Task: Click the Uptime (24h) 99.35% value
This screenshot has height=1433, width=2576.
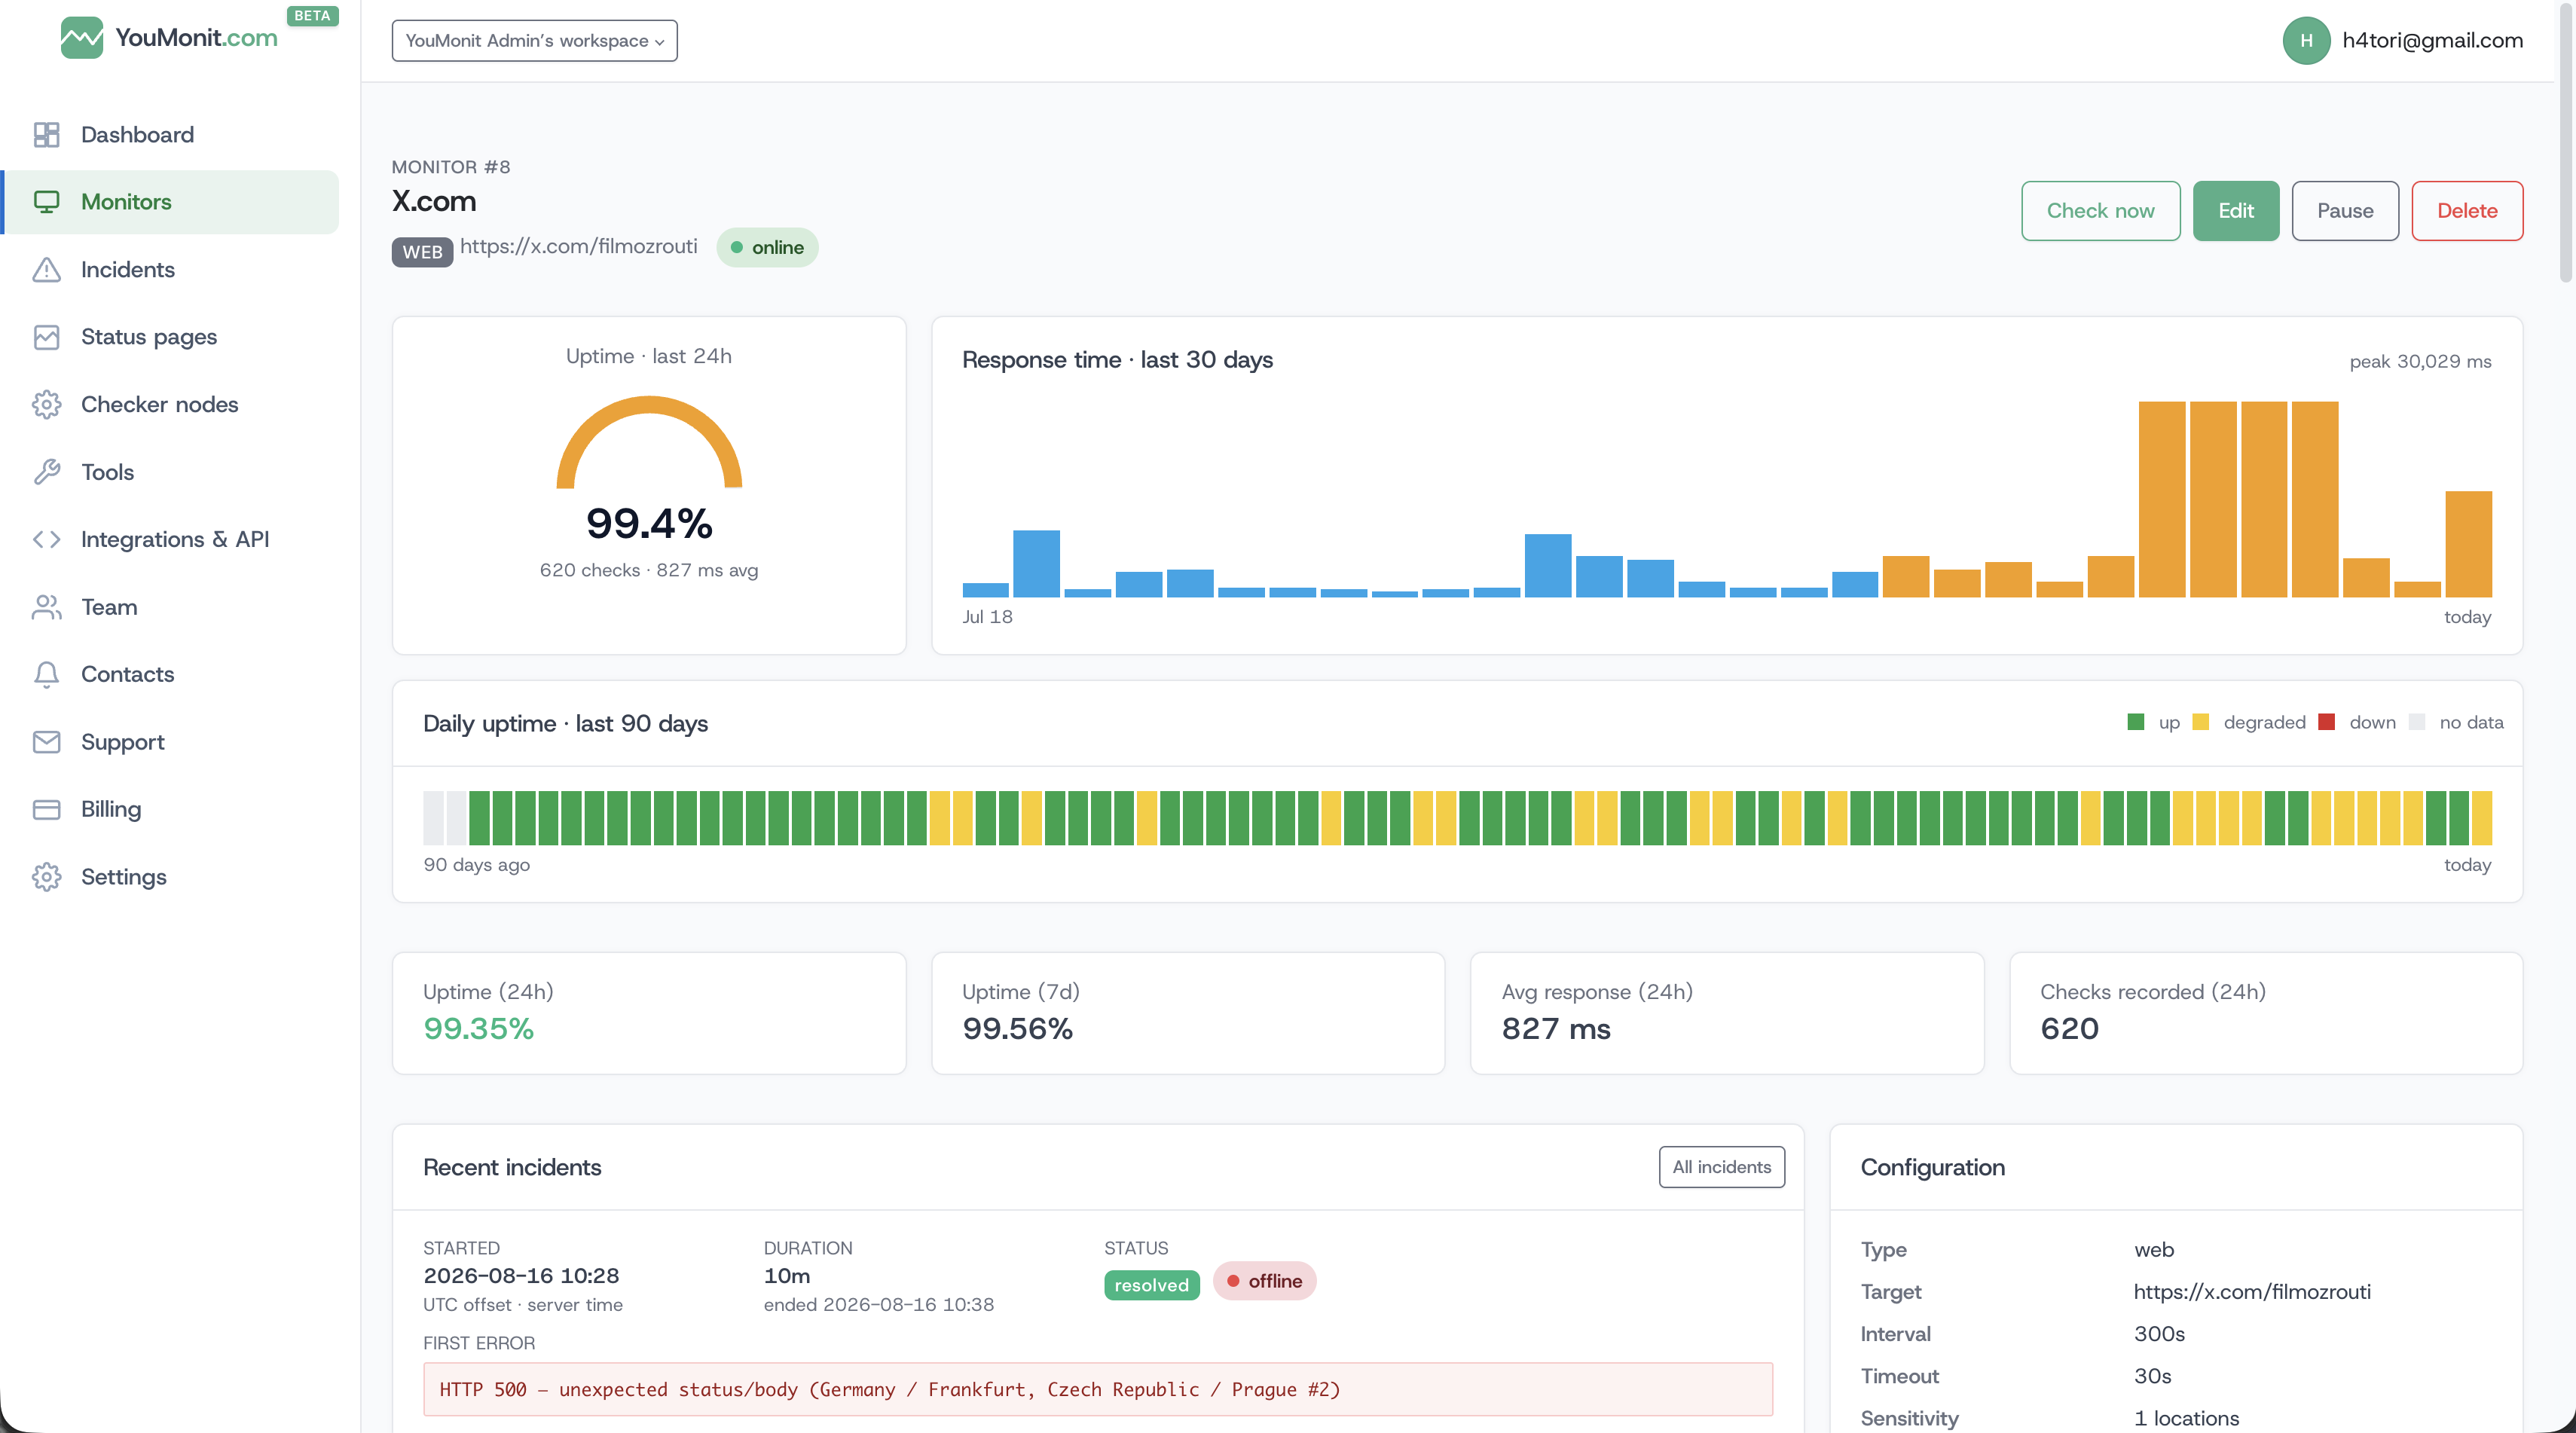Action: [x=478, y=1028]
